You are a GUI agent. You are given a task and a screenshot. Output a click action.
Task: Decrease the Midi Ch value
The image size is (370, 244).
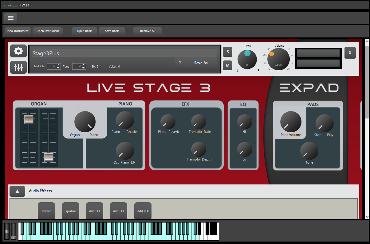(58, 68)
